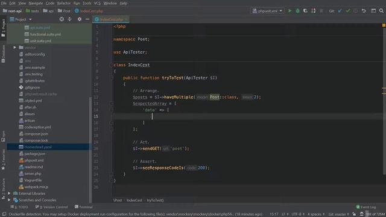Show Git history clock icon
This screenshot has height=217, width=386.
(355, 11)
